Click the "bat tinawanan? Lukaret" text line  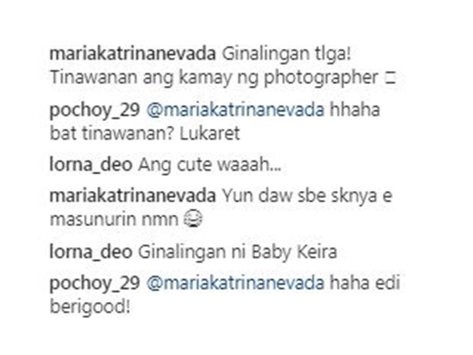click(x=145, y=133)
